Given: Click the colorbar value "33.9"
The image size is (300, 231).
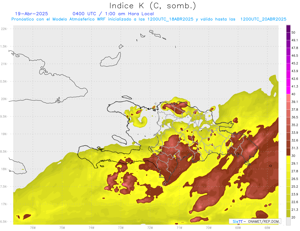Looking at the screenshot, I should tap(295, 133).
